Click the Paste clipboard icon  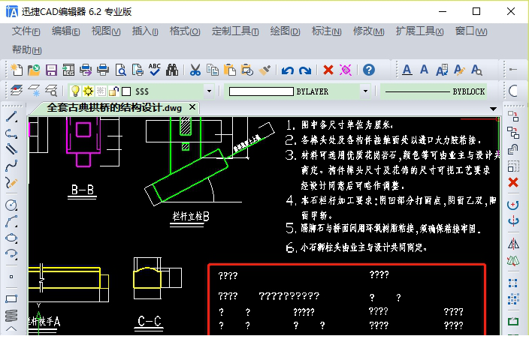click(230, 70)
